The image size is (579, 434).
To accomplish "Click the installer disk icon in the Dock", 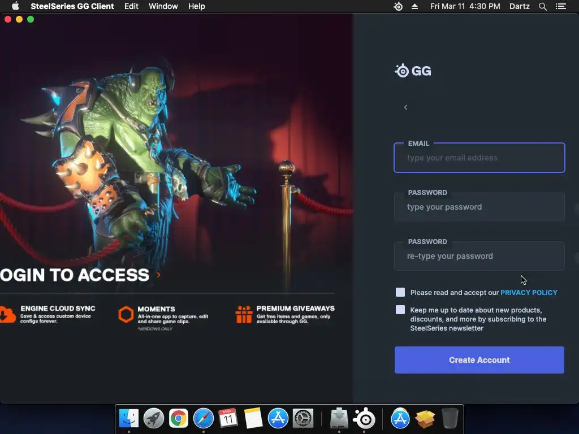I will click(x=339, y=419).
